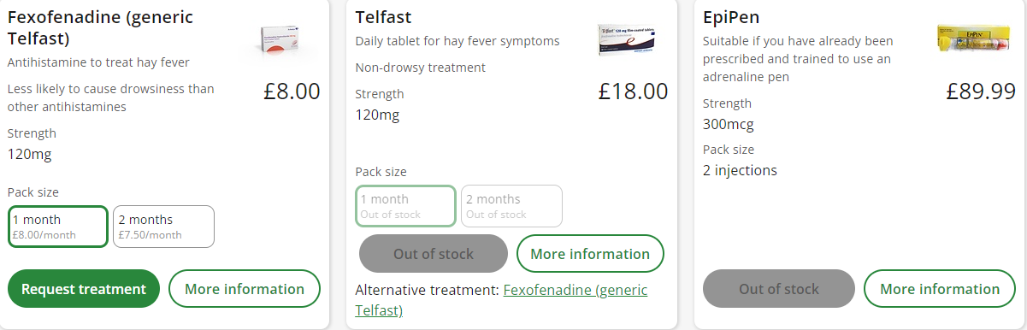This screenshot has height=330, width=1027.
Task: Click the EpiPen auto-injector image
Action: click(x=976, y=40)
